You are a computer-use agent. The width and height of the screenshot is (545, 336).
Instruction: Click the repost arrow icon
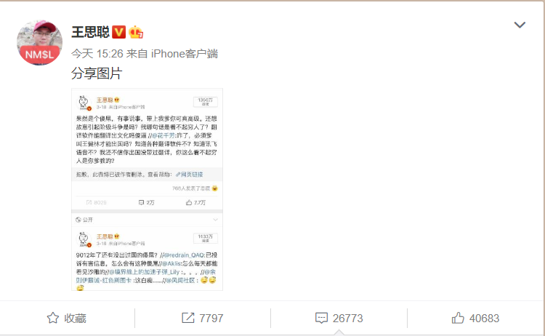(x=188, y=318)
